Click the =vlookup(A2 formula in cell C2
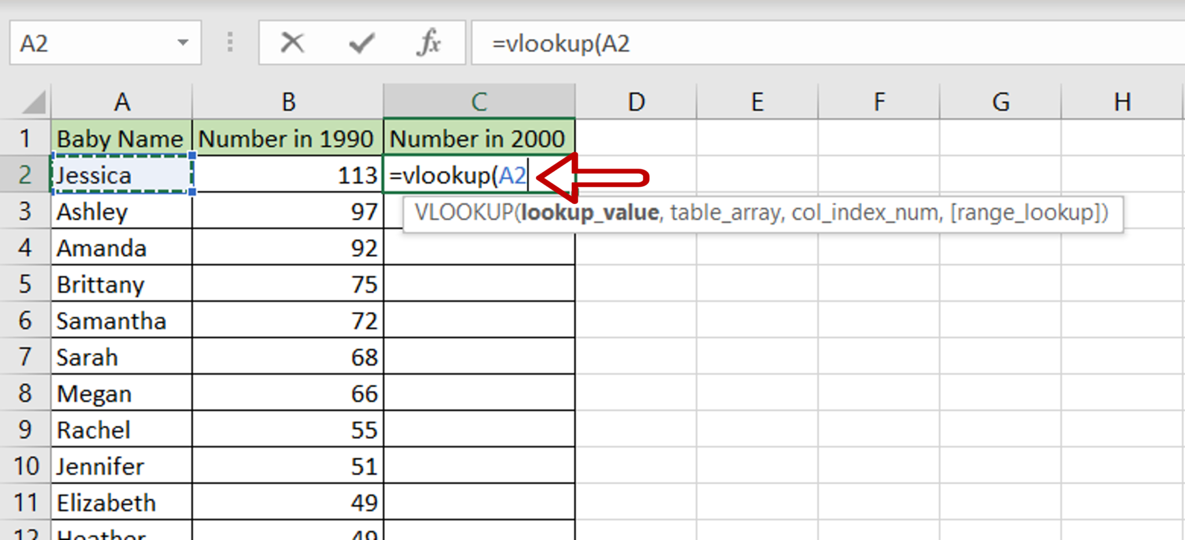 tap(458, 175)
